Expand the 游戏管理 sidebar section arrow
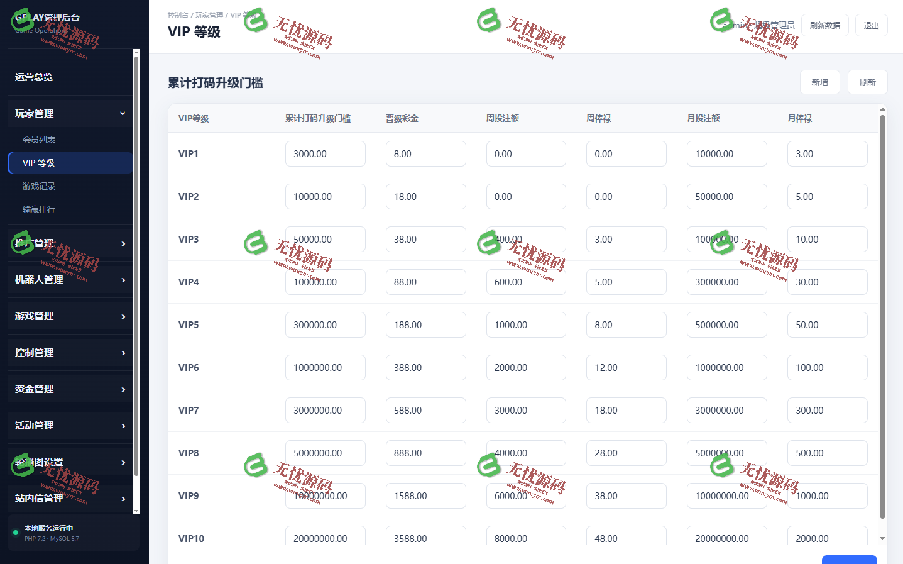The height and width of the screenshot is (564, 903). 123,316
